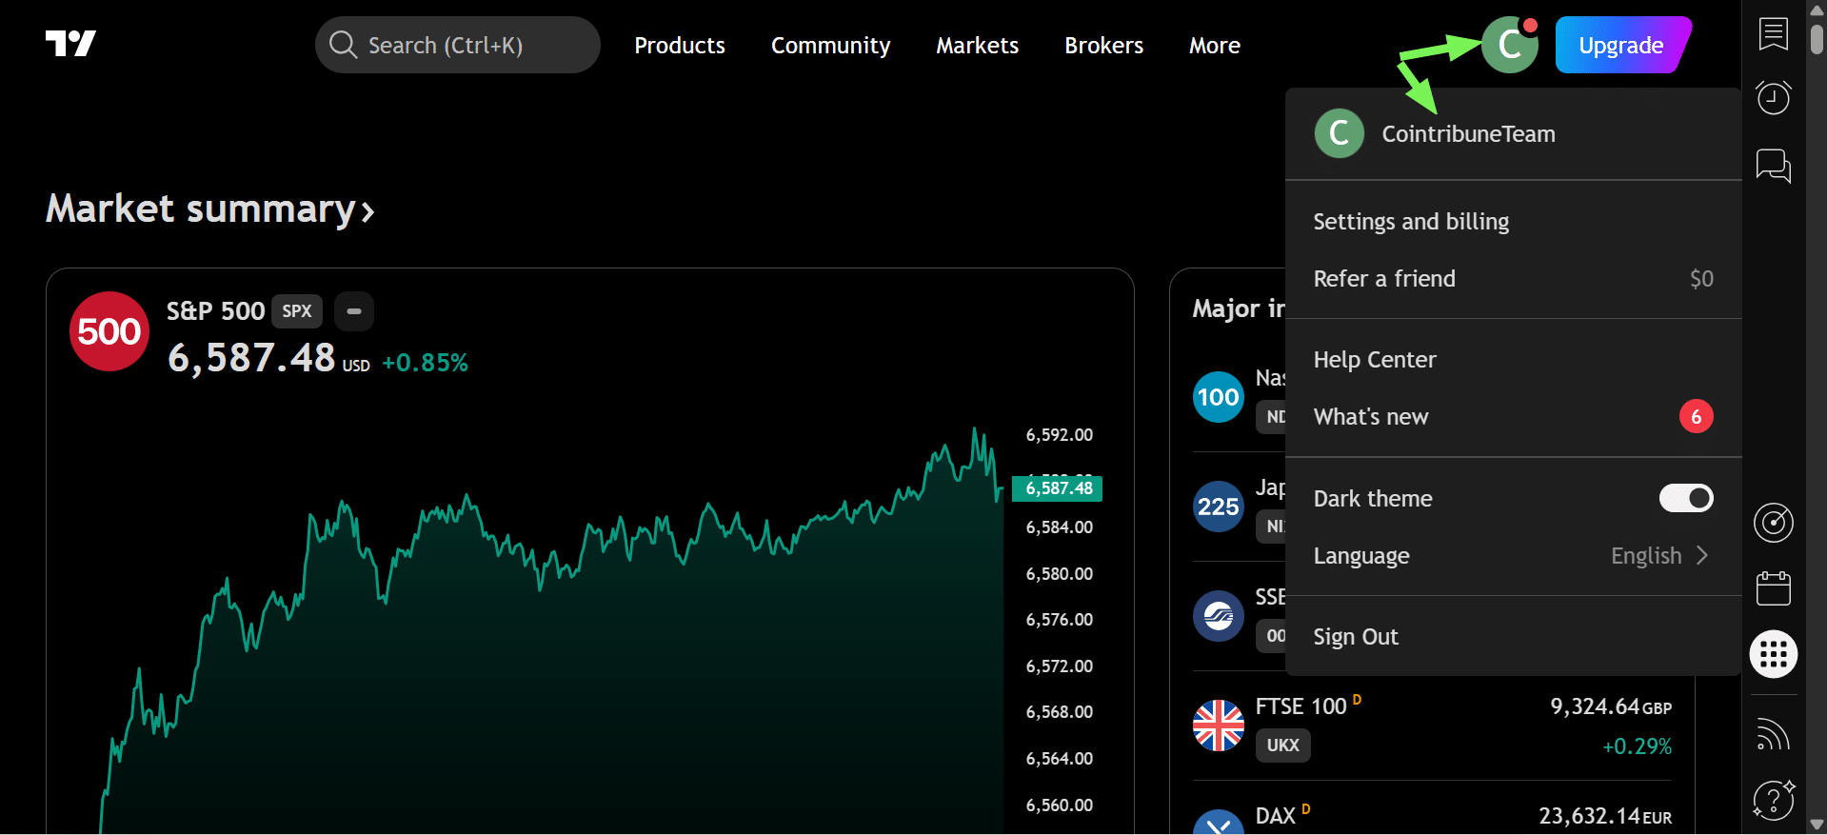Open the calendar icon in right sidebar
This screenshot has height=835, width=1827.
pos(1773,588)
